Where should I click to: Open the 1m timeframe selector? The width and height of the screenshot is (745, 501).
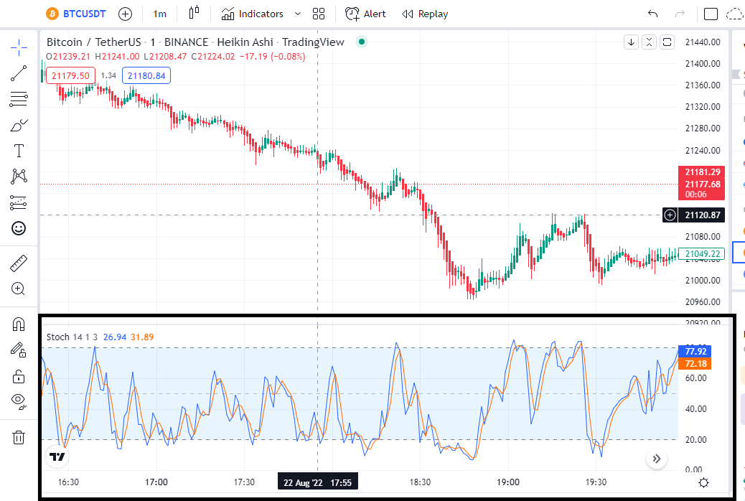pyautogui.click(x=159, y=14)
